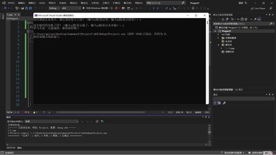Image resolution: width=276 pixels, height=155 pixels.
Task: Collapse the 源文件 folder node
Action: pyautogui.click(x=218, y=45)
